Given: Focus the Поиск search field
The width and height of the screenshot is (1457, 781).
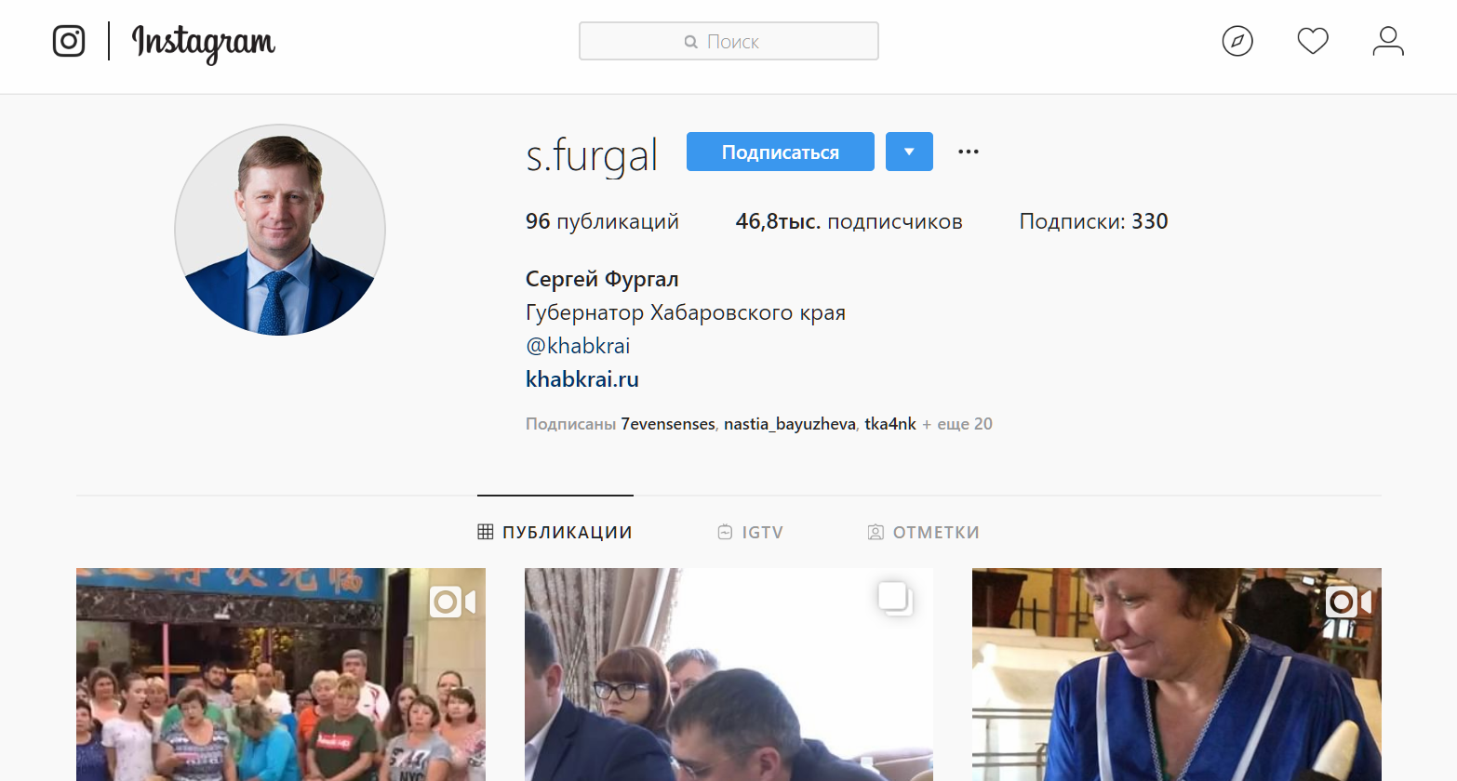Looking at the screenshot, I should pos(728,41).
